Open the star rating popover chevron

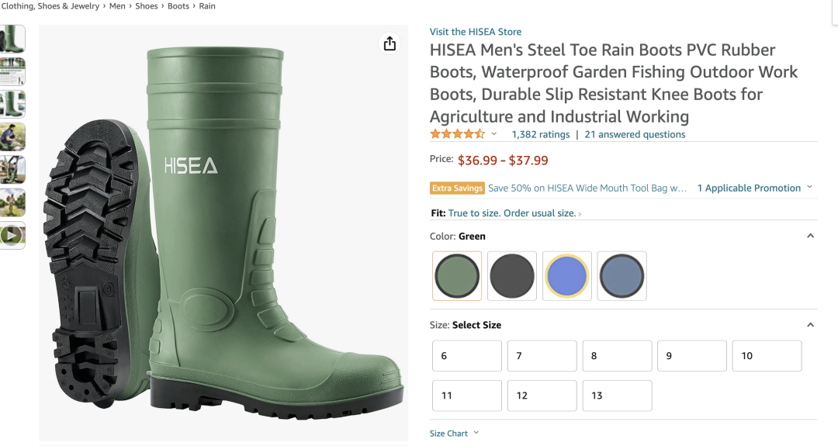point(493,134)
